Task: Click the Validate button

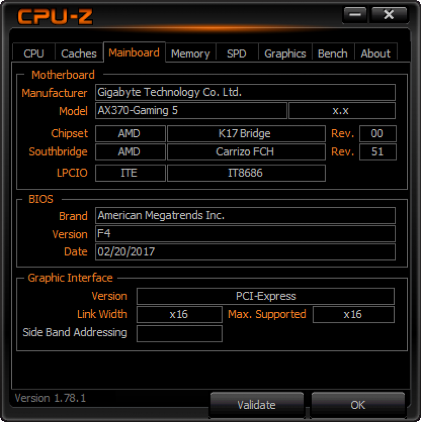Action: click(257, 404)
